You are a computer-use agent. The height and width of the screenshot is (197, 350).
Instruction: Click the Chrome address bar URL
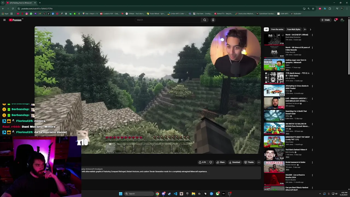(37, 8)
